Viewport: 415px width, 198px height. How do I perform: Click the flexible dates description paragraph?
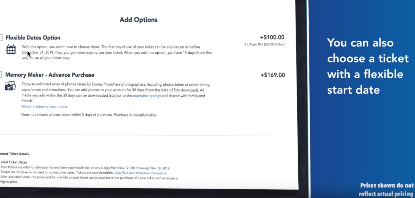point(117,52)
